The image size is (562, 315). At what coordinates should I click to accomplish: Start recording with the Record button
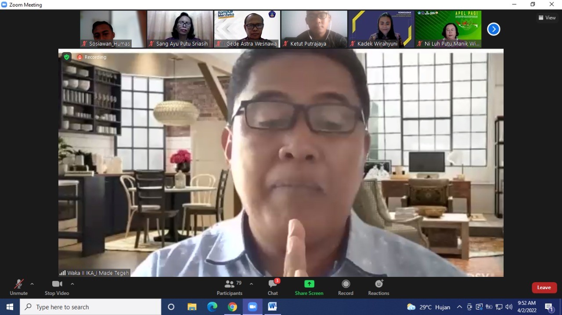346,287
